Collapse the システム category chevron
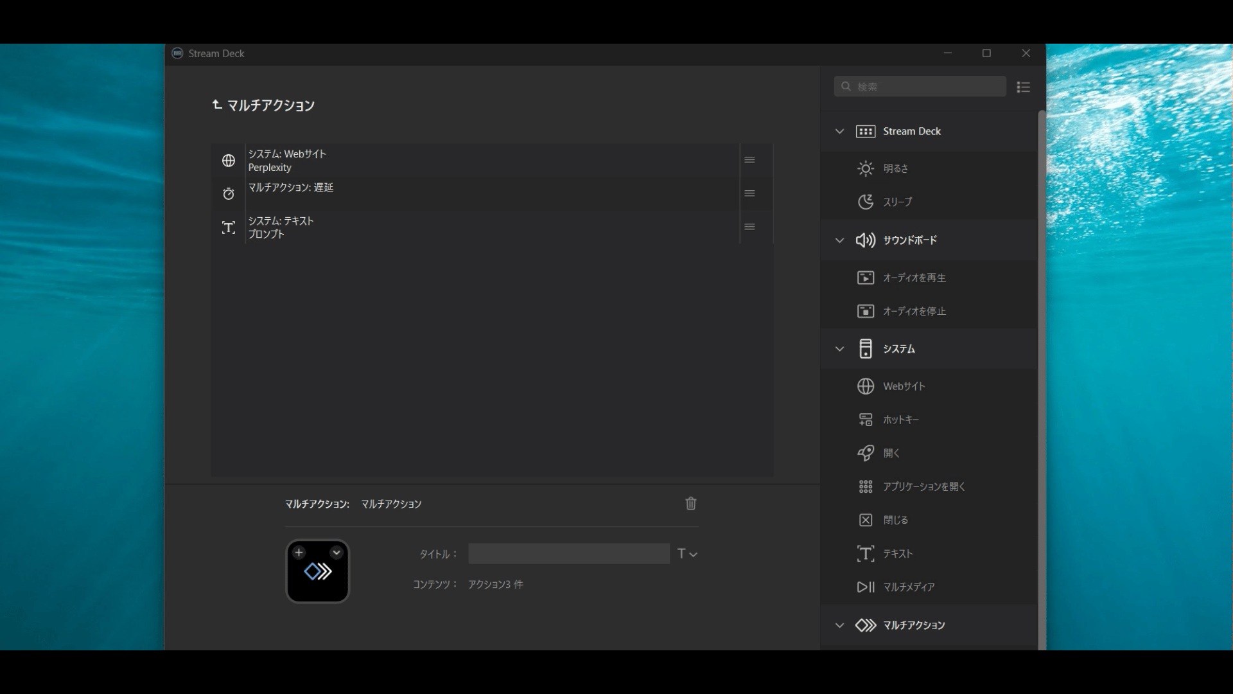The width and height of the screenshot is (1233, 694). coord(839,349)
